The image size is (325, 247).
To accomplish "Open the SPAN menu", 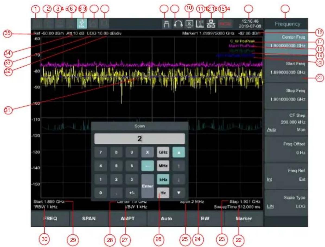I will [89, 218].
